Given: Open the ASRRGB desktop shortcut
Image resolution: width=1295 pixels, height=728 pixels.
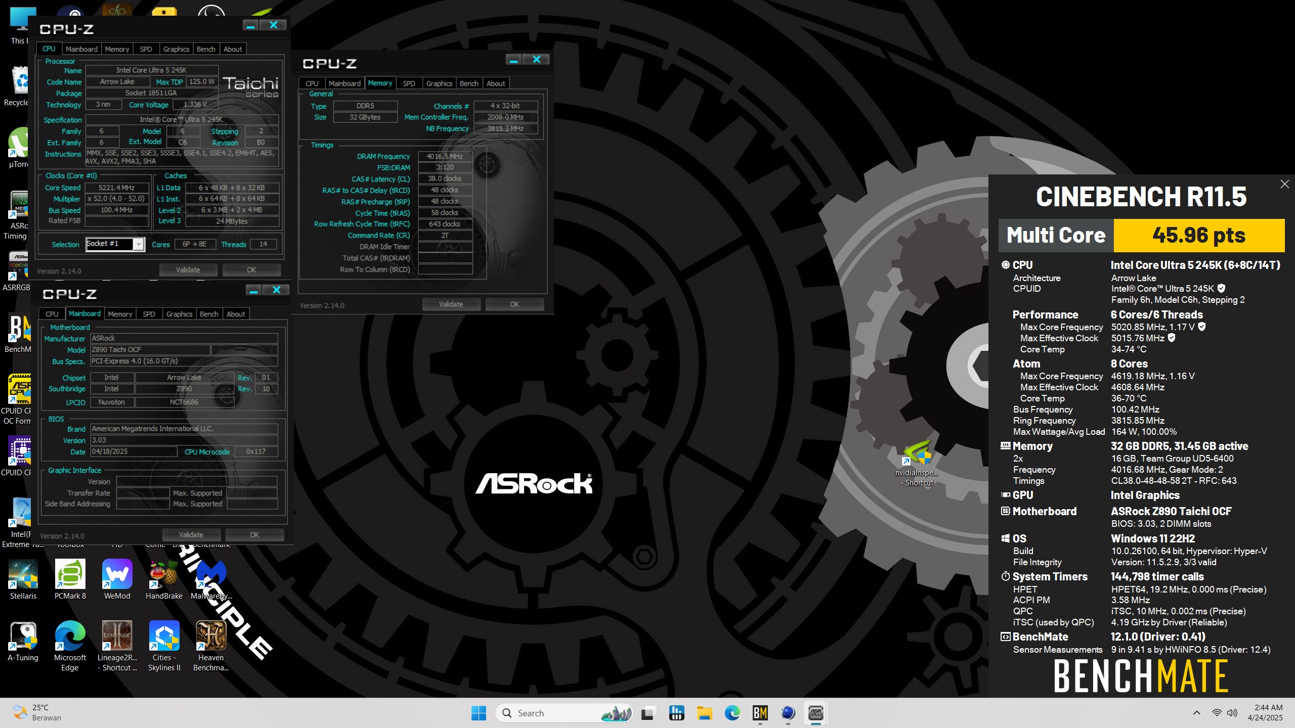Looking at the screenshot, I should [x=18, y=271].
